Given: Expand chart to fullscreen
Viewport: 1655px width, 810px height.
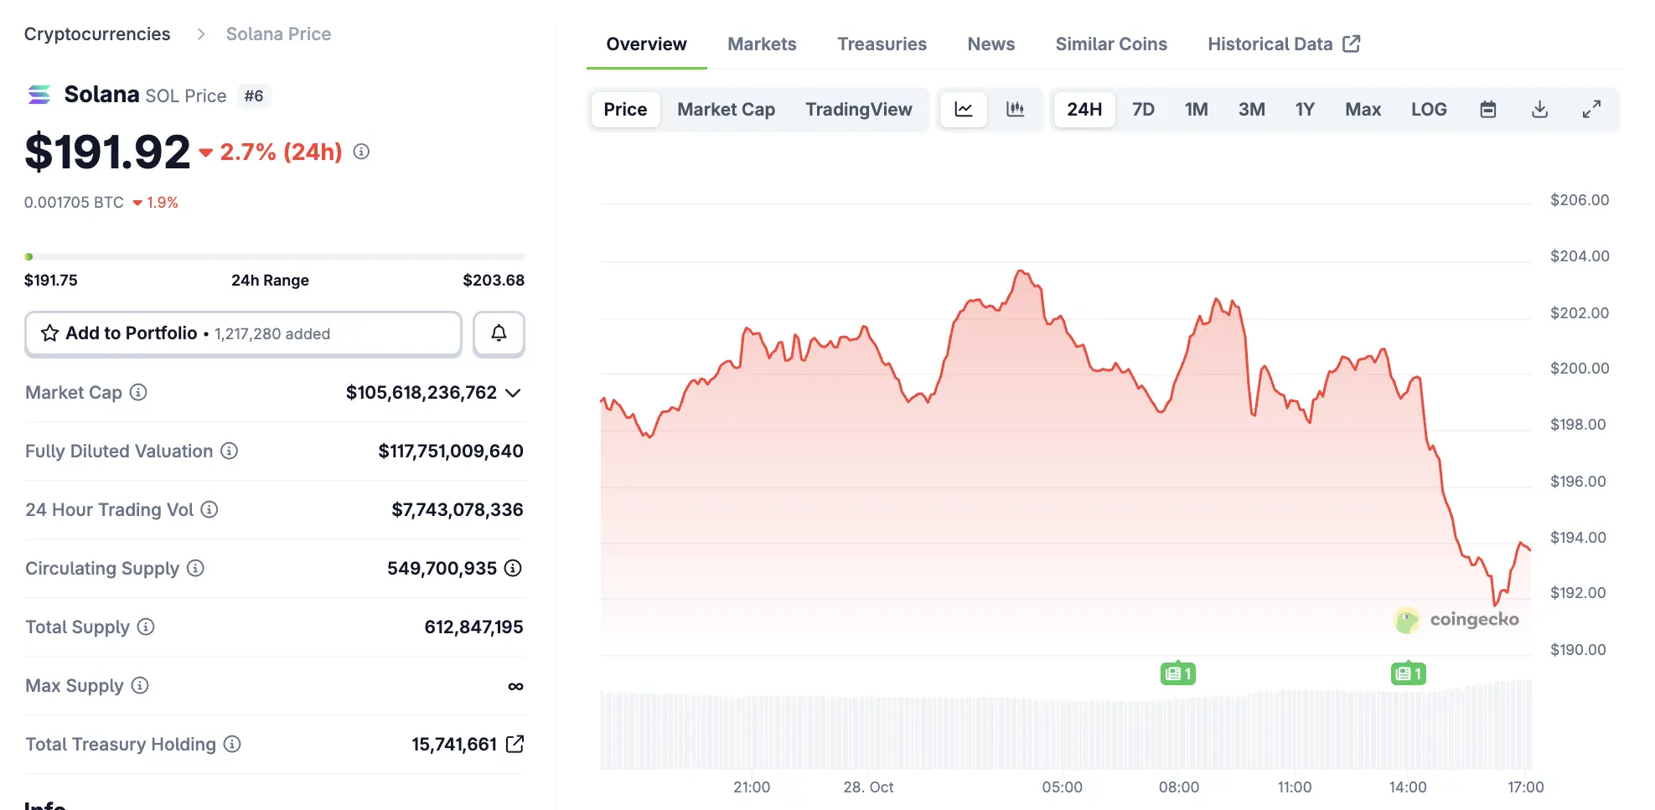Looking at the screenshot, I should point(1591,109).
